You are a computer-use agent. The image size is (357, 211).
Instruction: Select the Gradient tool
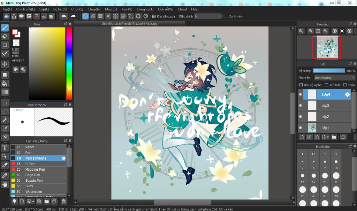coord(5,92)
